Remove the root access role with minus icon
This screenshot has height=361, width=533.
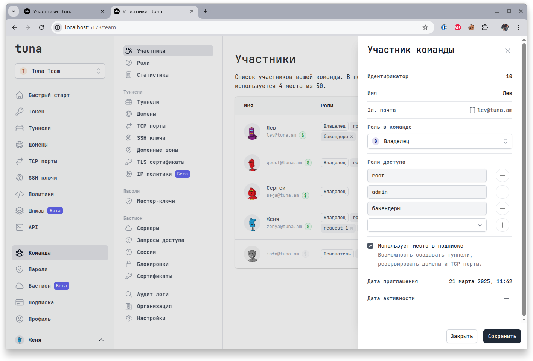coord(502,175)
